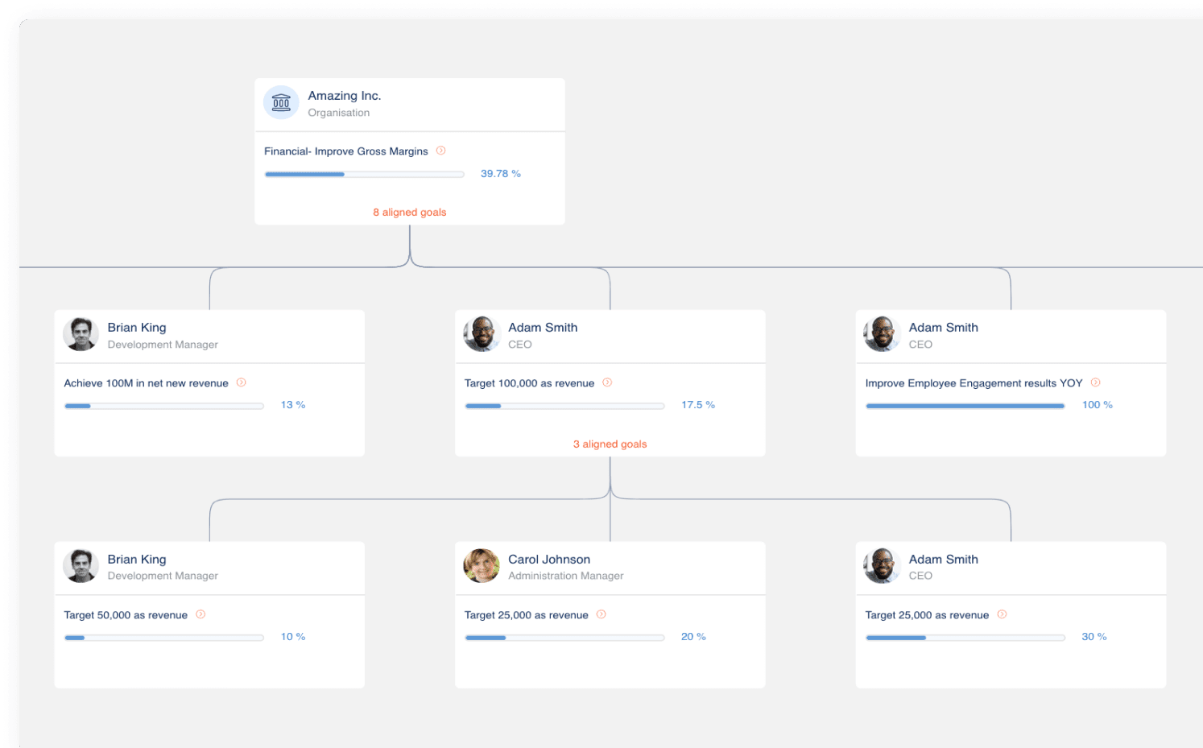Click the 30 % progress value
Image resolution: width=1203 pixels, height=748 pixels.
point(1094,637)
